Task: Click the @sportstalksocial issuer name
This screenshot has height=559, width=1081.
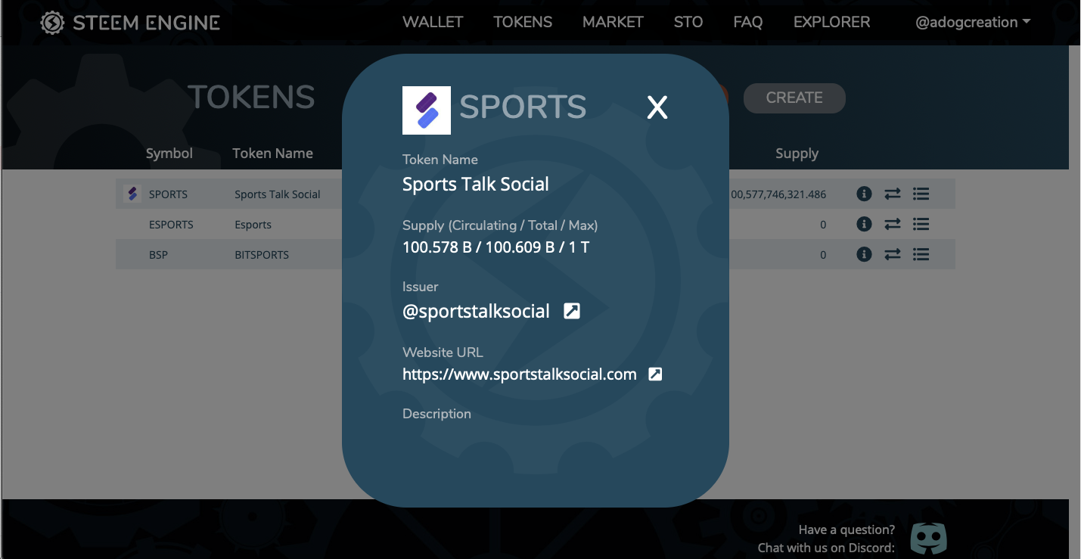Action: coord(476,312)
